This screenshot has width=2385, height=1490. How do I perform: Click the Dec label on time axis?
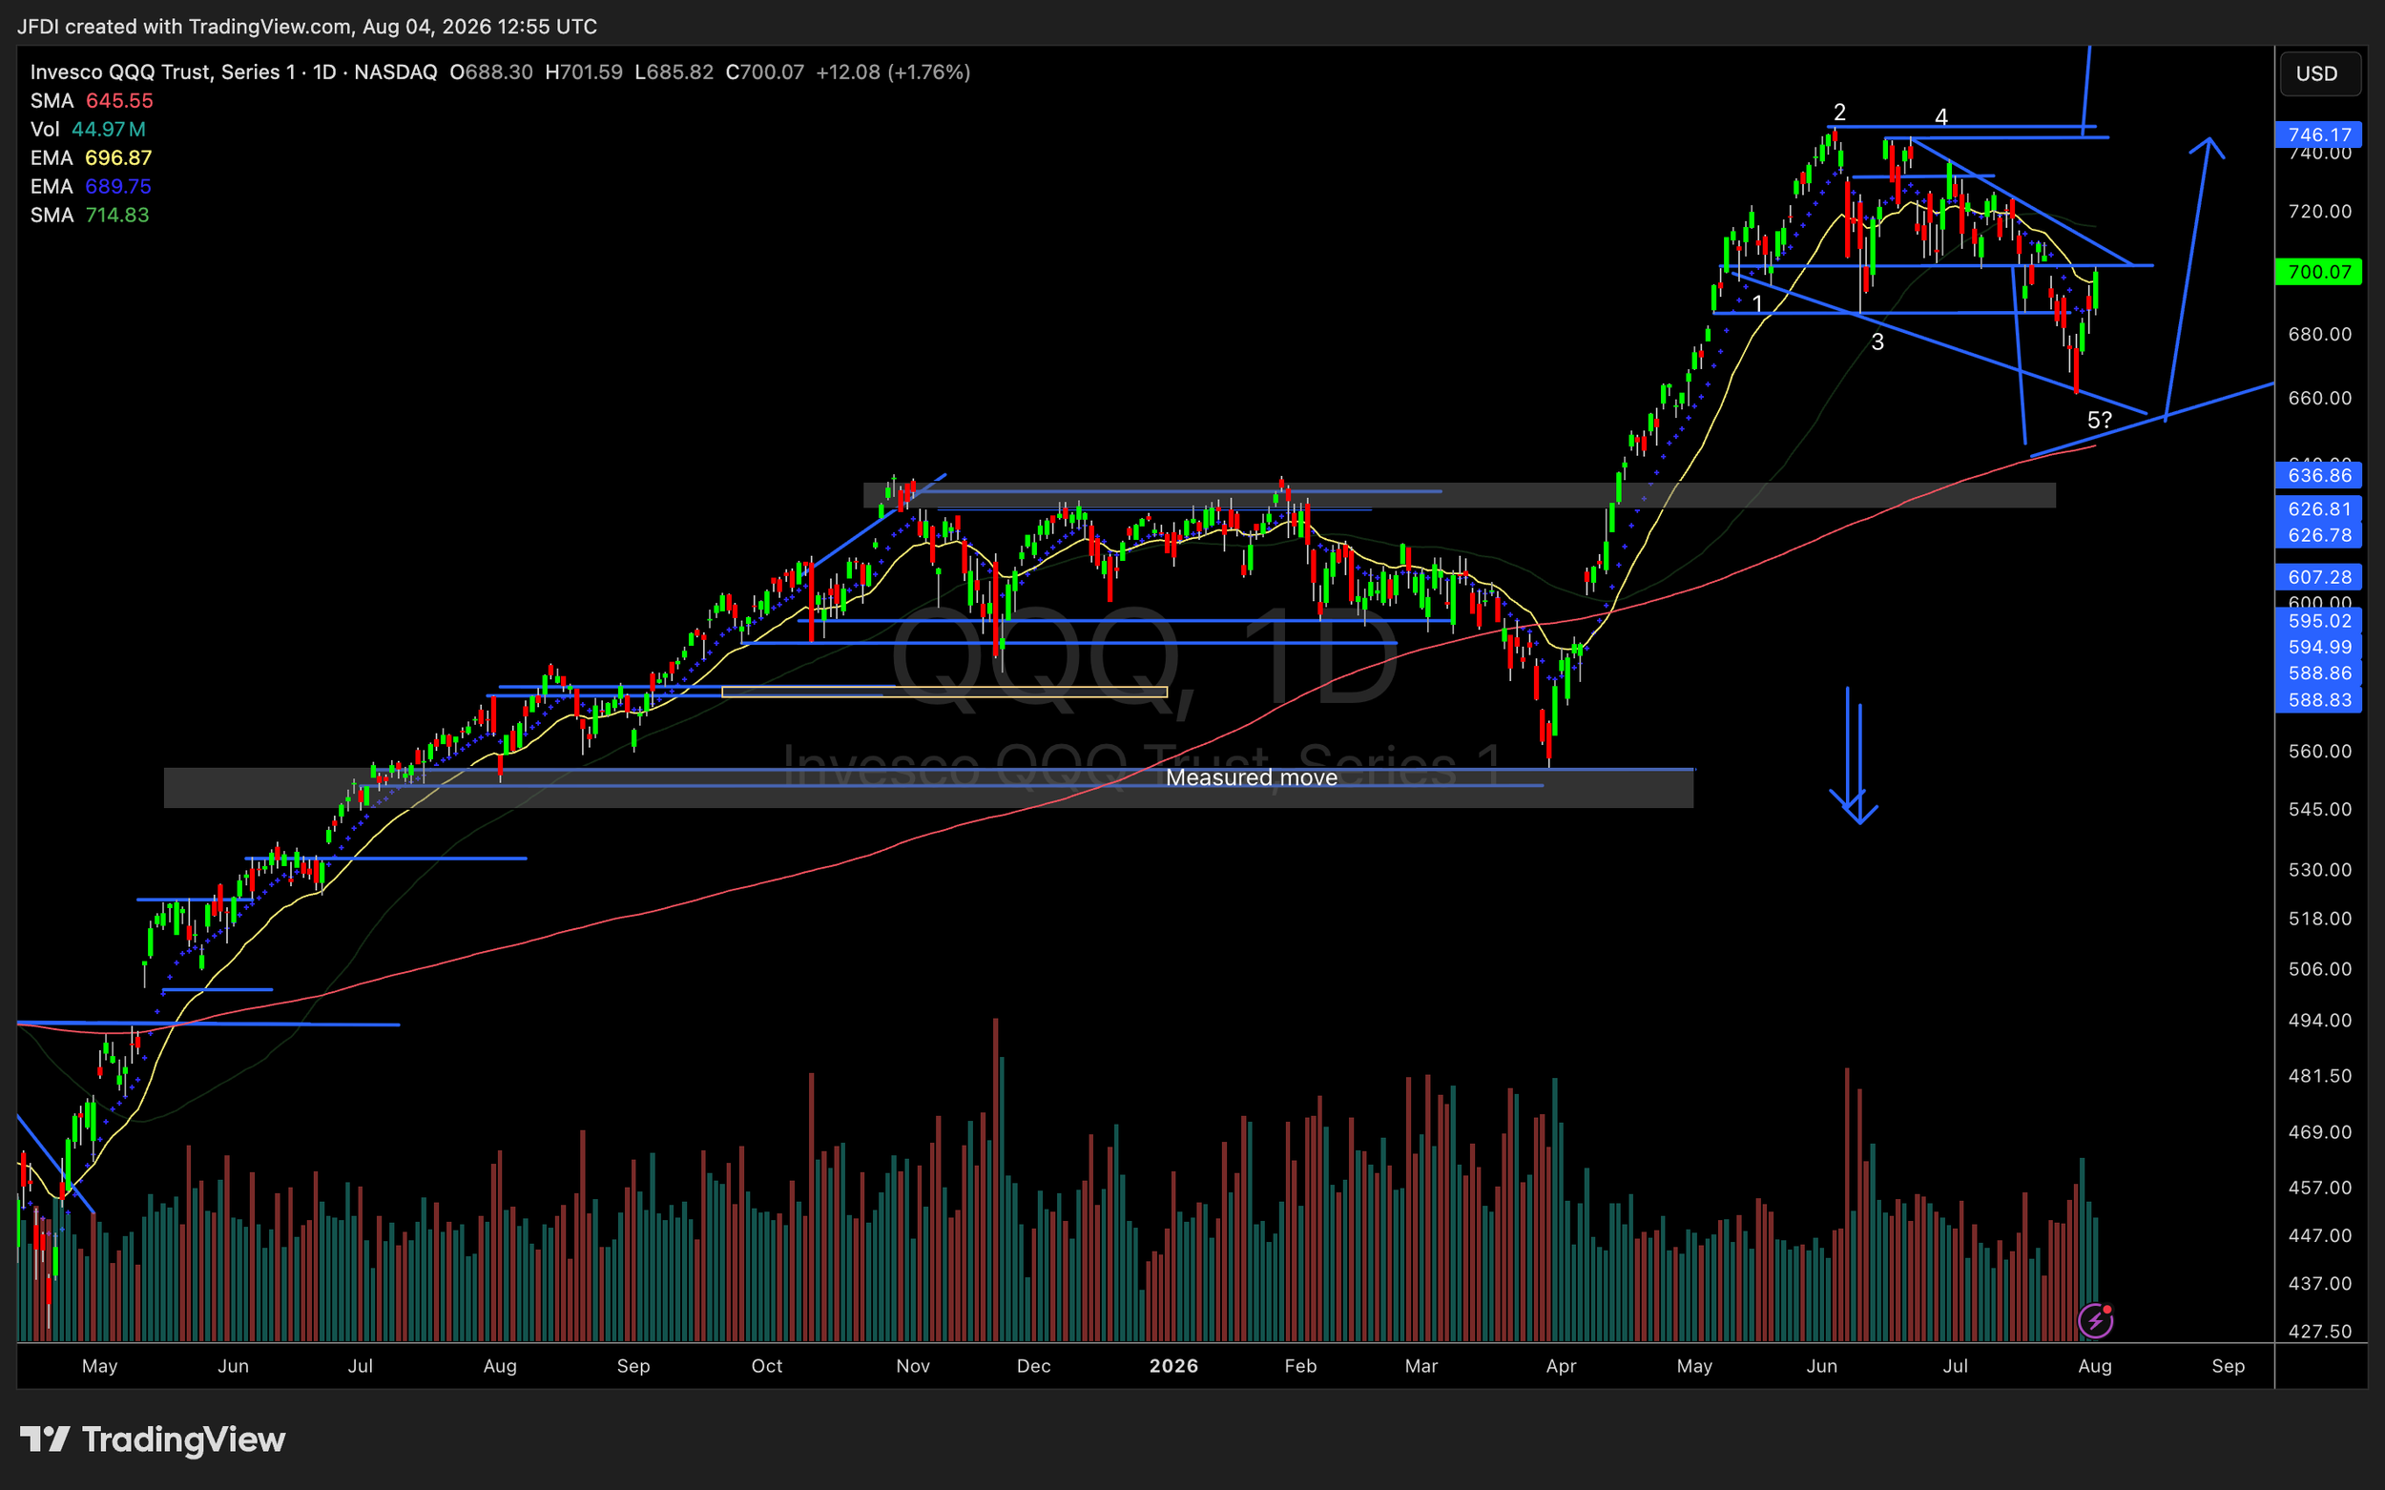click(1034, 1367)
